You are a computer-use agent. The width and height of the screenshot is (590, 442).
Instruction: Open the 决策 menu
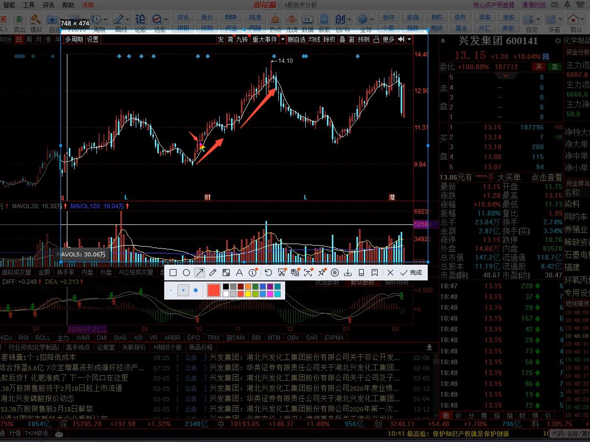(88, 4)
